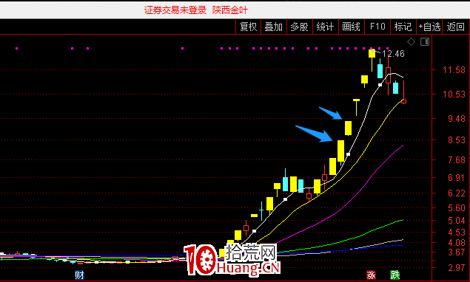This screenshot has height=282, width=470.
Task: Click the green 跌 icon
Action: coord(395,275)
